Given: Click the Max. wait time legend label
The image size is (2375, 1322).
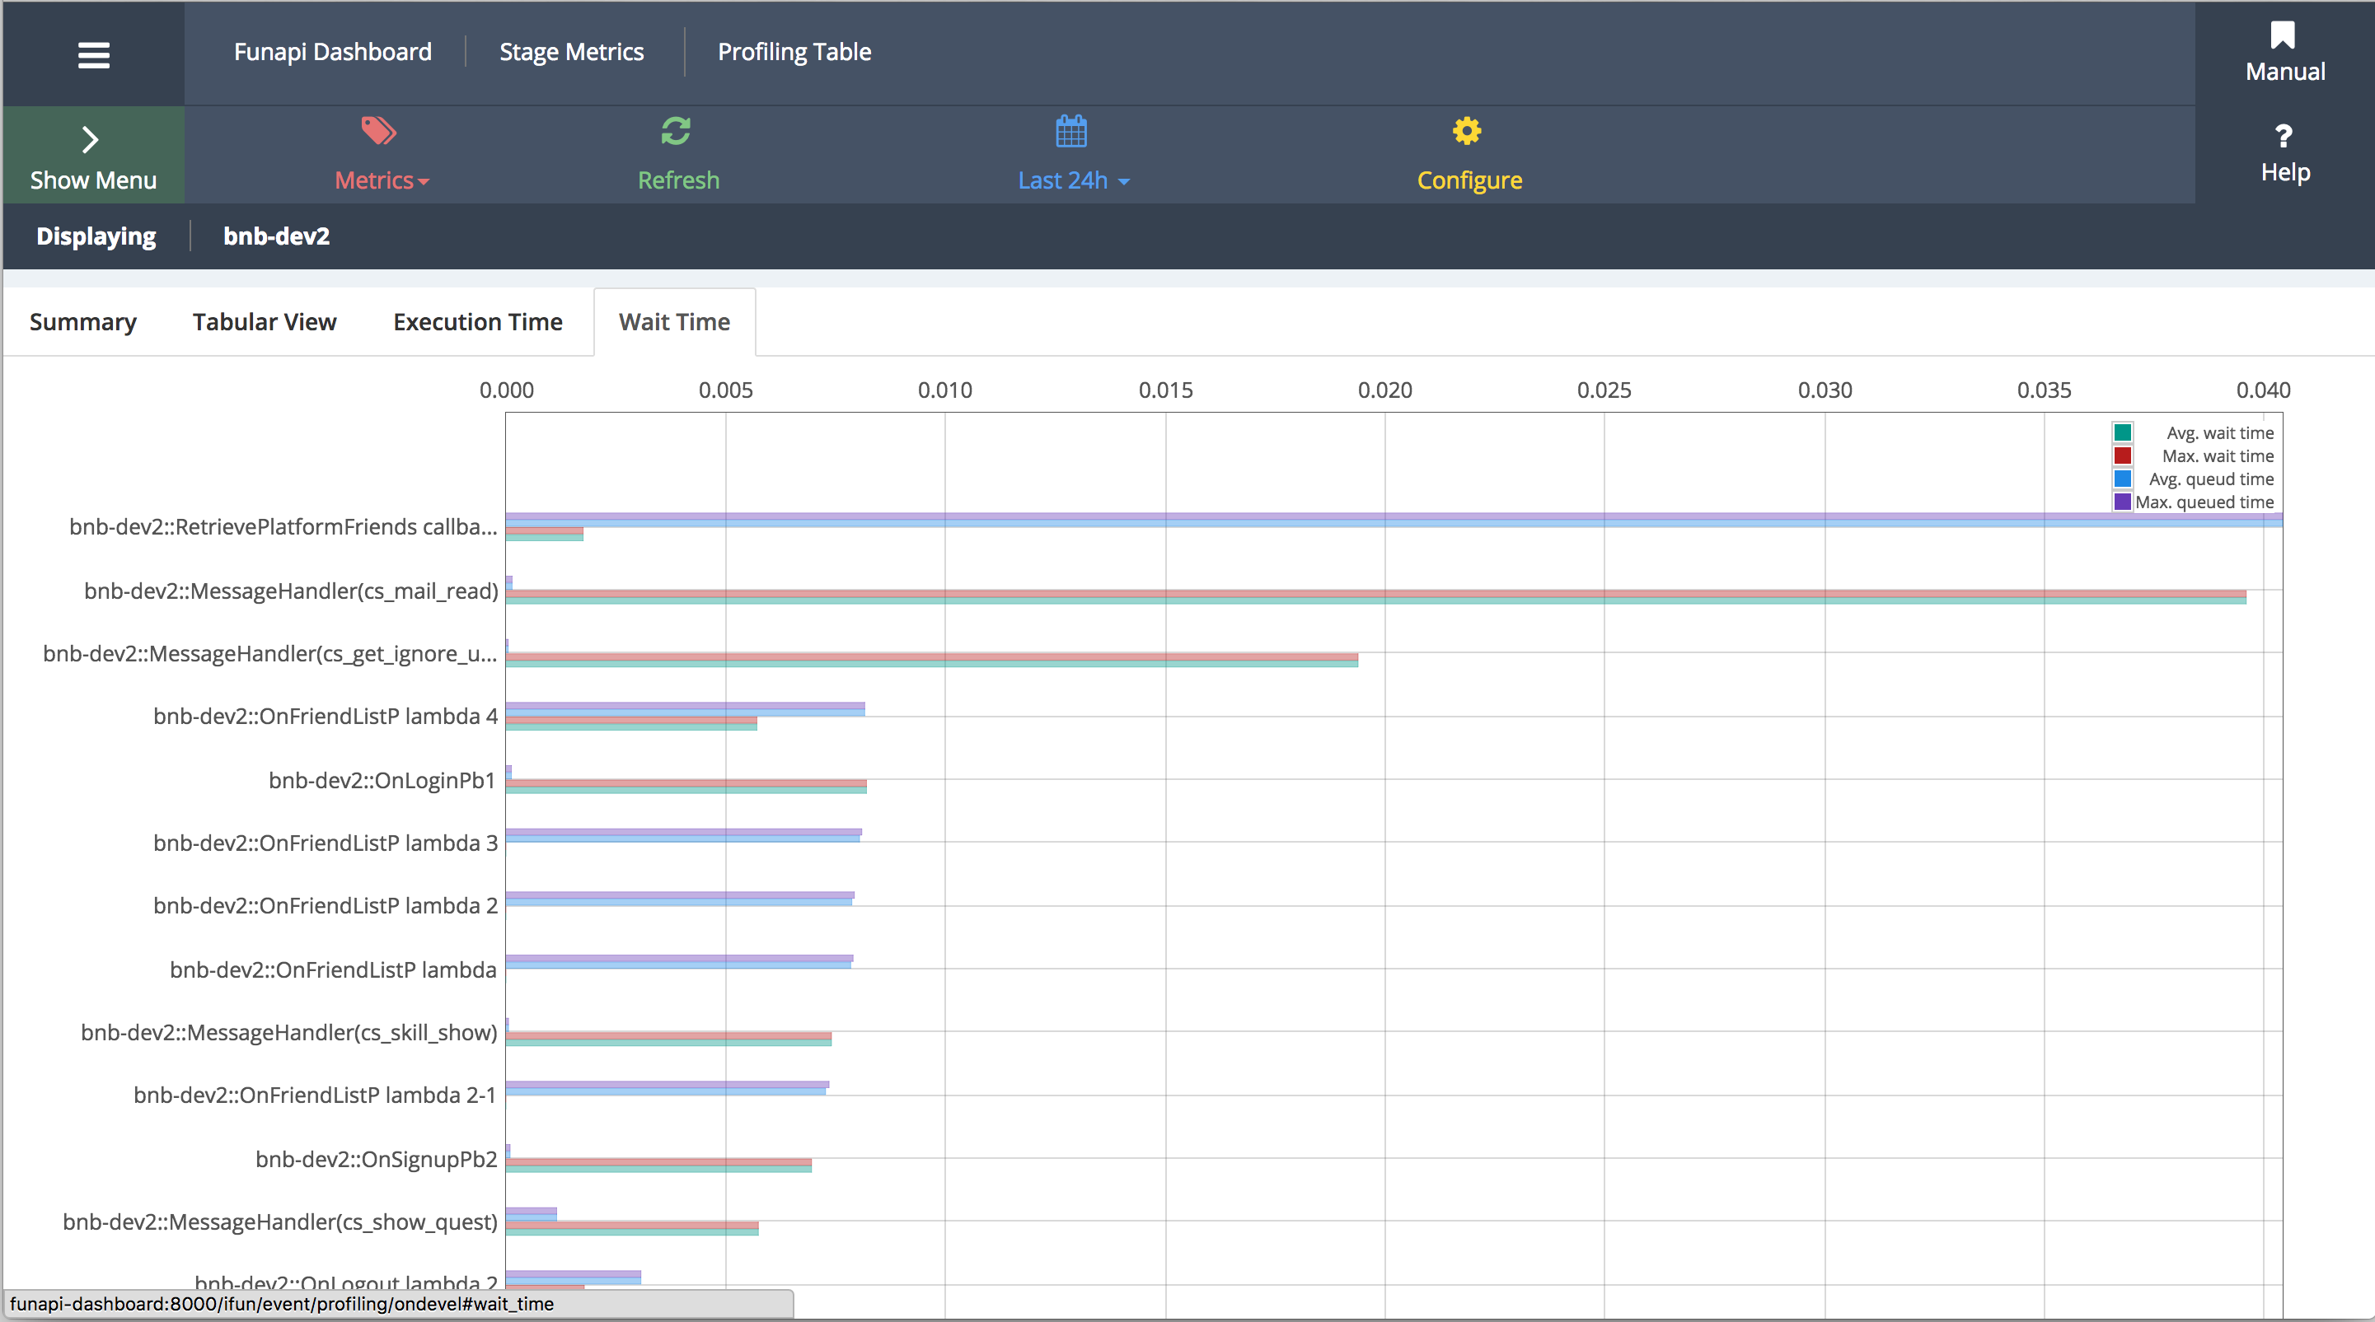Looking at the screenshot, I should pos(2218,455).
